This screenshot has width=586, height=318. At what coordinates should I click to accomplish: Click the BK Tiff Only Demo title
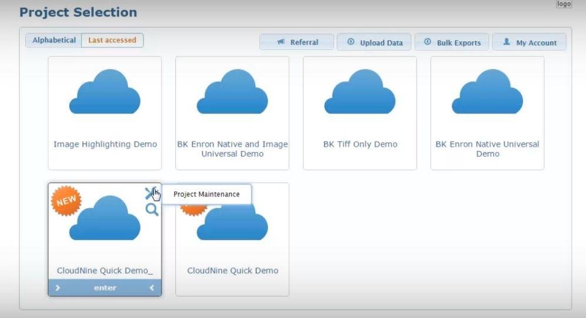[x=360, y=144]
